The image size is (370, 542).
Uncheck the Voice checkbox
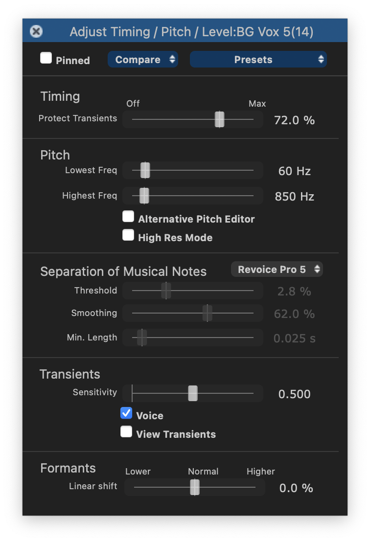(127, 414)
